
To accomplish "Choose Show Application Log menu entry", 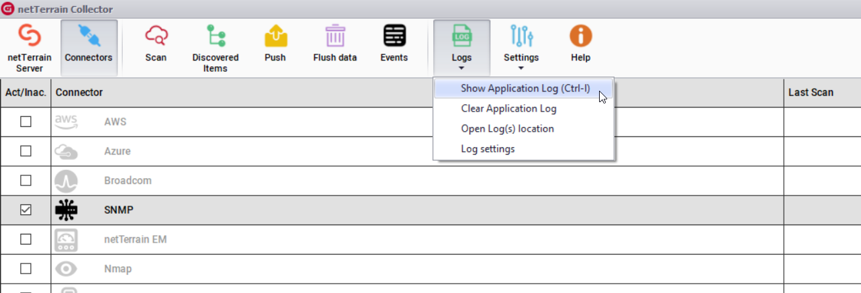I will 525,89.
